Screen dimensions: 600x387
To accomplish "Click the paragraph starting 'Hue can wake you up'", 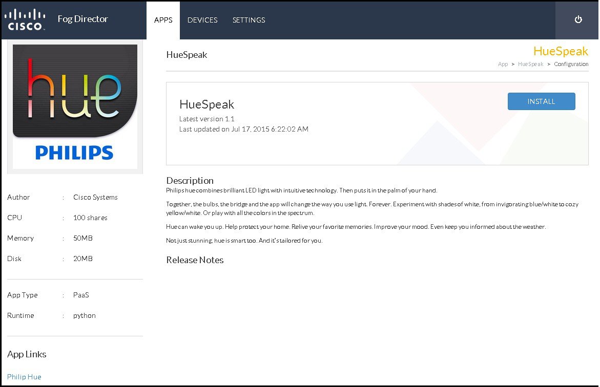I will [356, 227].
